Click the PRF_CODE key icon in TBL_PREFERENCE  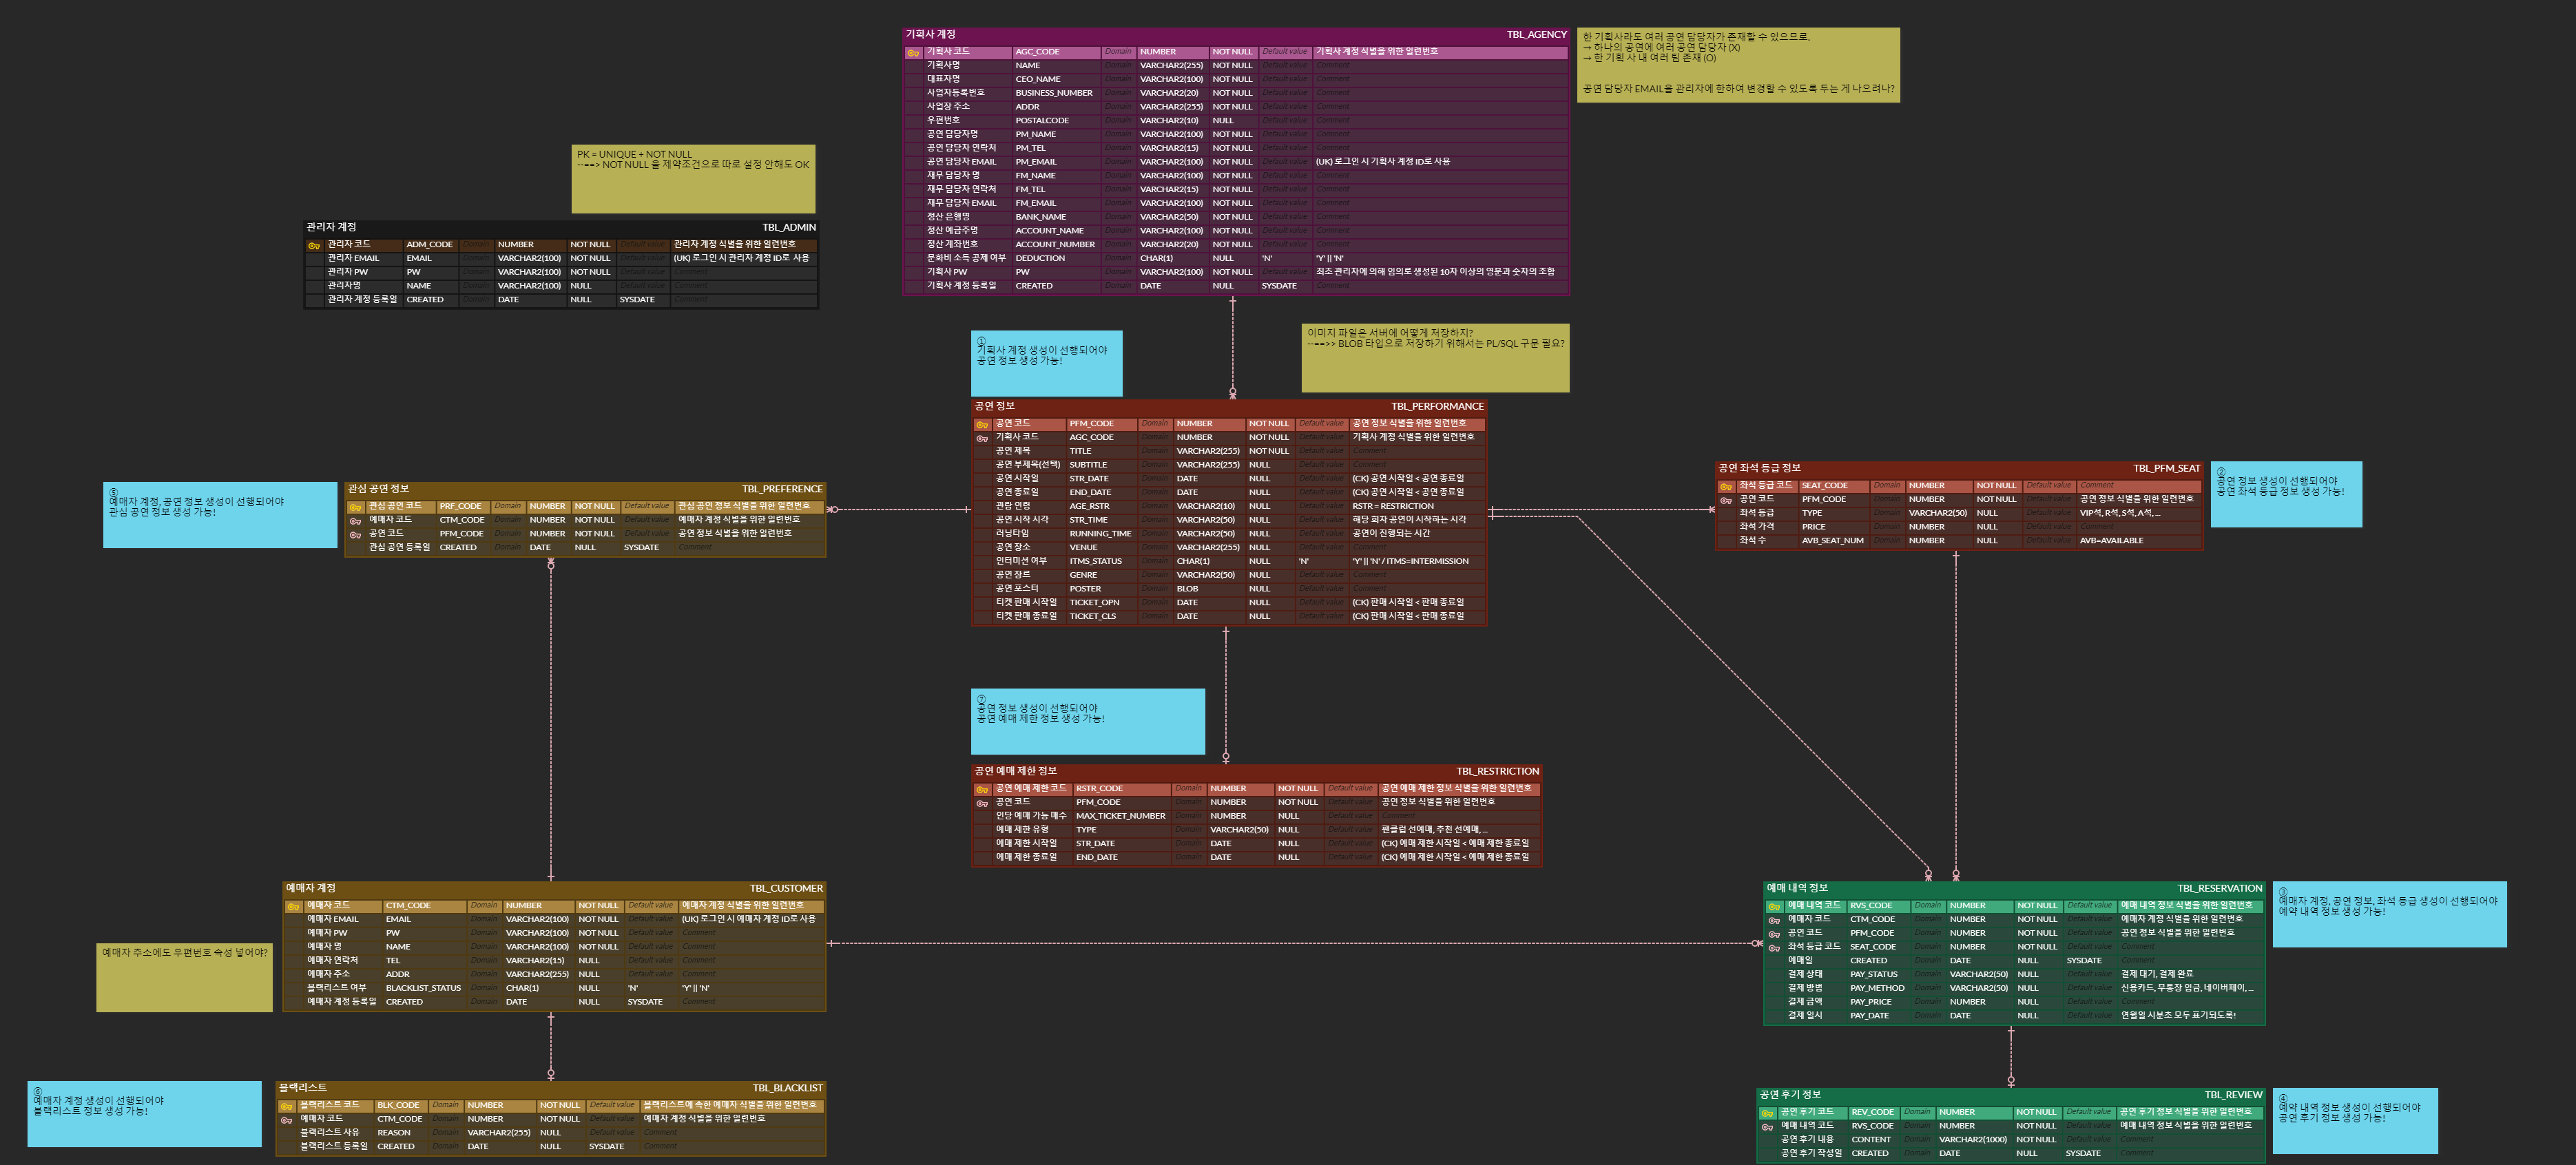click(355, 507)
